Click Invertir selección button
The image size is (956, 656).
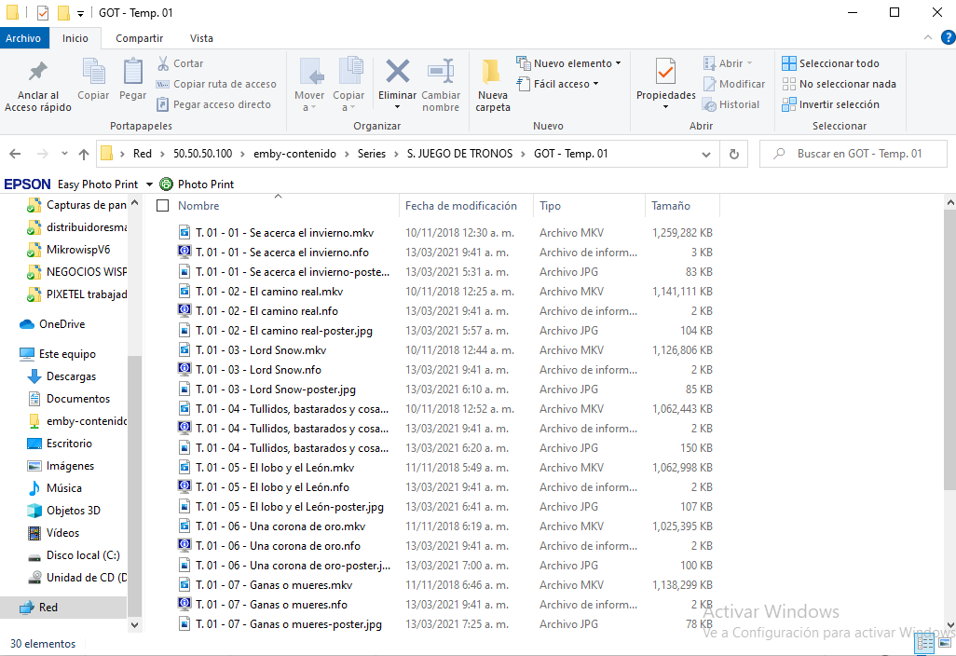coord(834,104)
